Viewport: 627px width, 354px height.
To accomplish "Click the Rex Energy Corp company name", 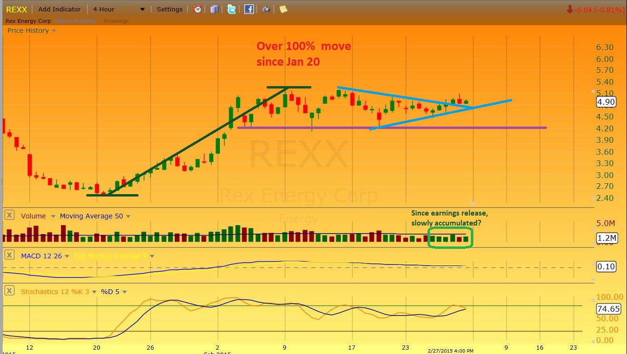I will point(28,21).
